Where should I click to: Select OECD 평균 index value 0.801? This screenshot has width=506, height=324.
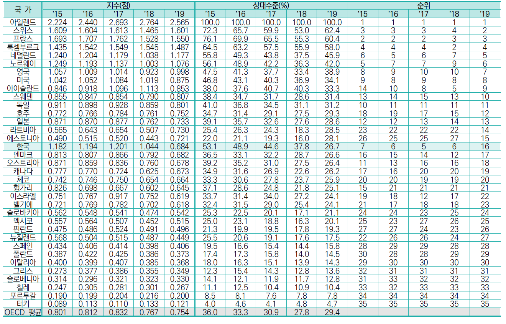point(57,312)
